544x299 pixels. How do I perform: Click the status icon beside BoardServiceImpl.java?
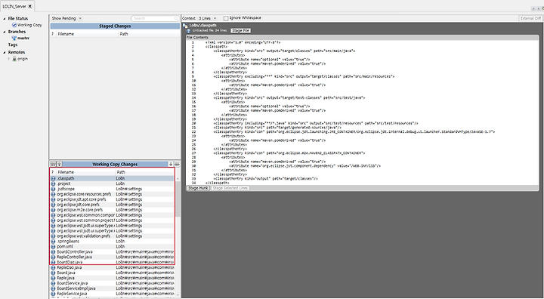click(53, 288)
